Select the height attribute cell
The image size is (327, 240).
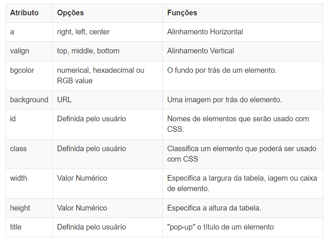20,208
